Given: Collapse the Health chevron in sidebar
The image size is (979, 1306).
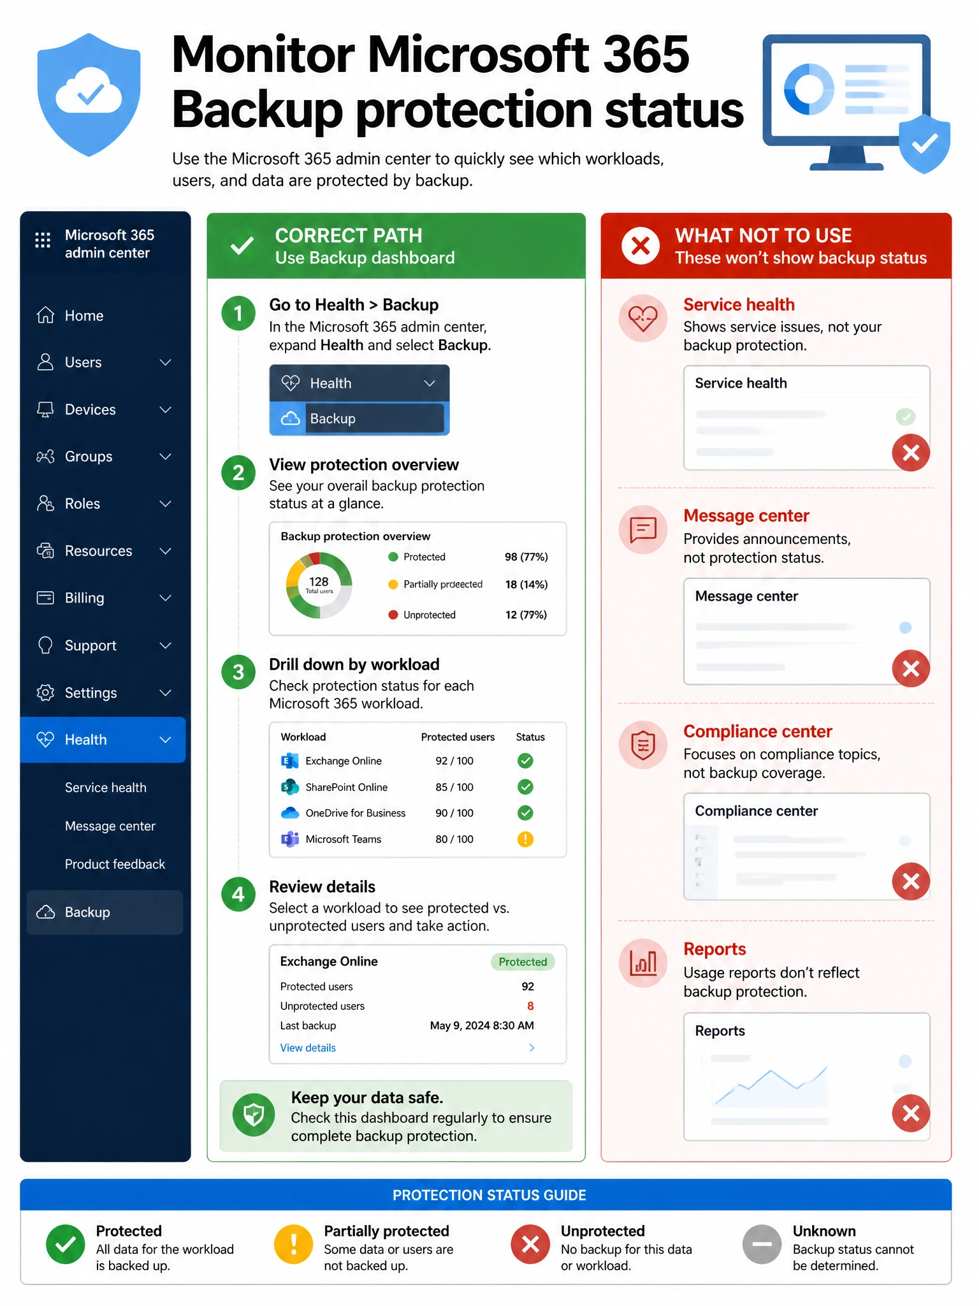Looking at the screenshot, I should pyautogui.click(x=166, y=740).
